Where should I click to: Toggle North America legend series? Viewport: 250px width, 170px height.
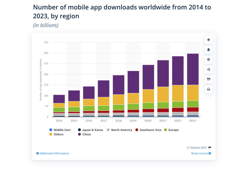point(120,130)
